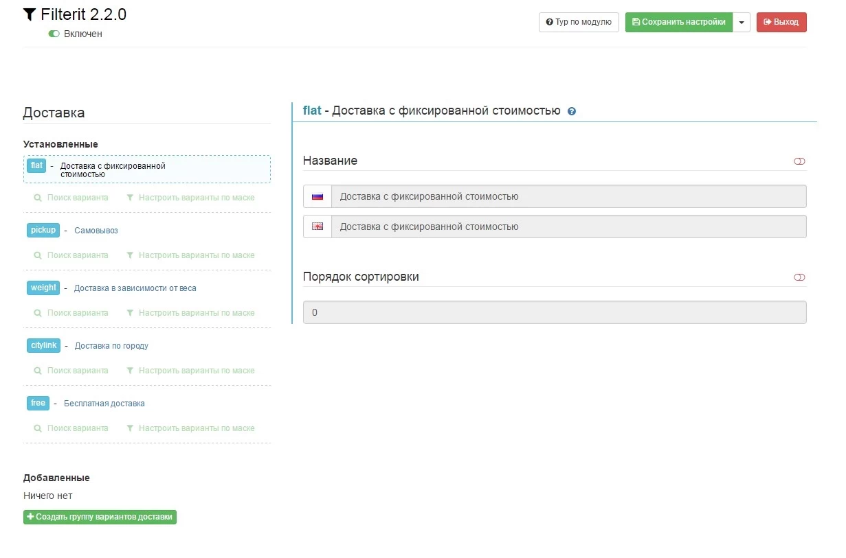Viewport: 846px width, 558px height.
Task: Click the help icon beside flat heading
Action: click(572, 111)
